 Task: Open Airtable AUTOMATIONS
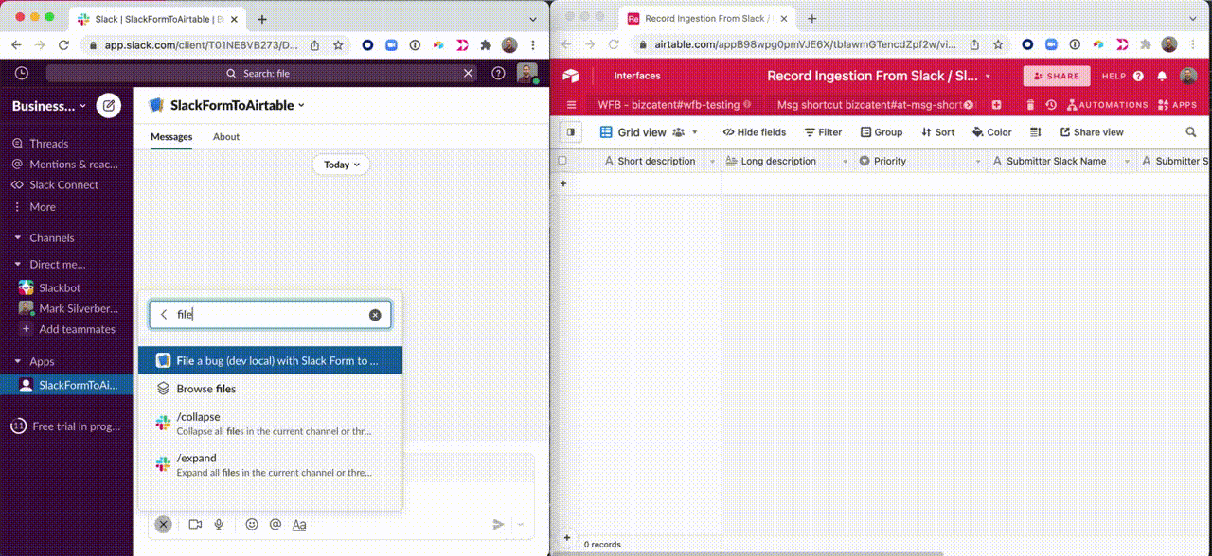1106,105
